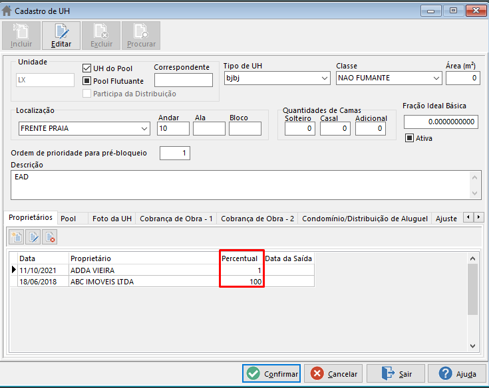The width and height of the screenshot is (489, 388).
Task: Click the Incluir toolbar icon
Action: [21, 35]
